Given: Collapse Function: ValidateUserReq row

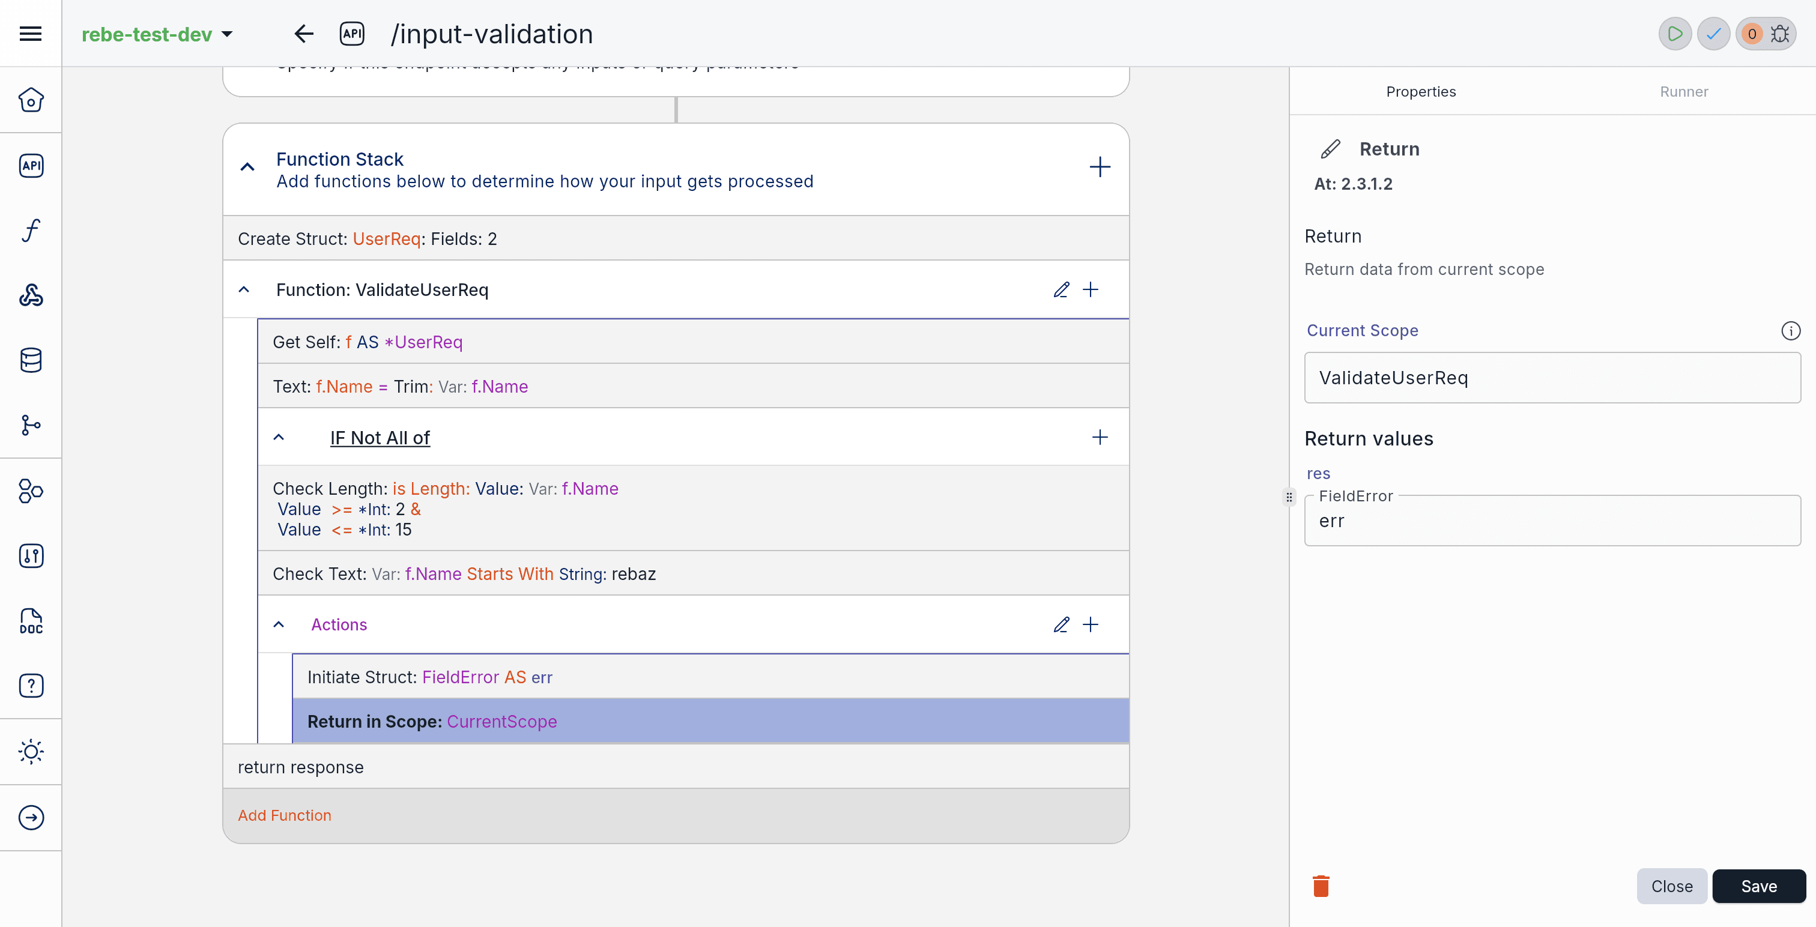Looking at the screenshot, I should [x=244, y=290].
